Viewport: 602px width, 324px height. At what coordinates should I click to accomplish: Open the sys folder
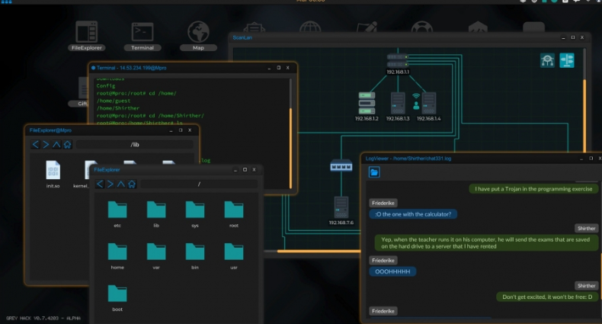[x=195, y=214]
